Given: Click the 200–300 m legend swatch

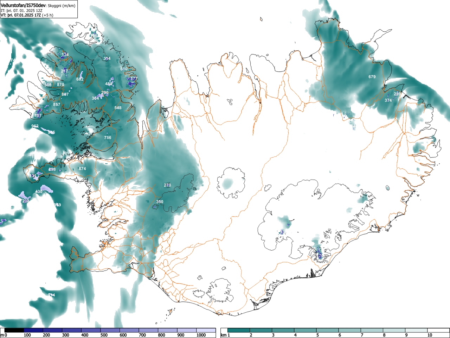Looking at the screenshot, I should (53, 330).
